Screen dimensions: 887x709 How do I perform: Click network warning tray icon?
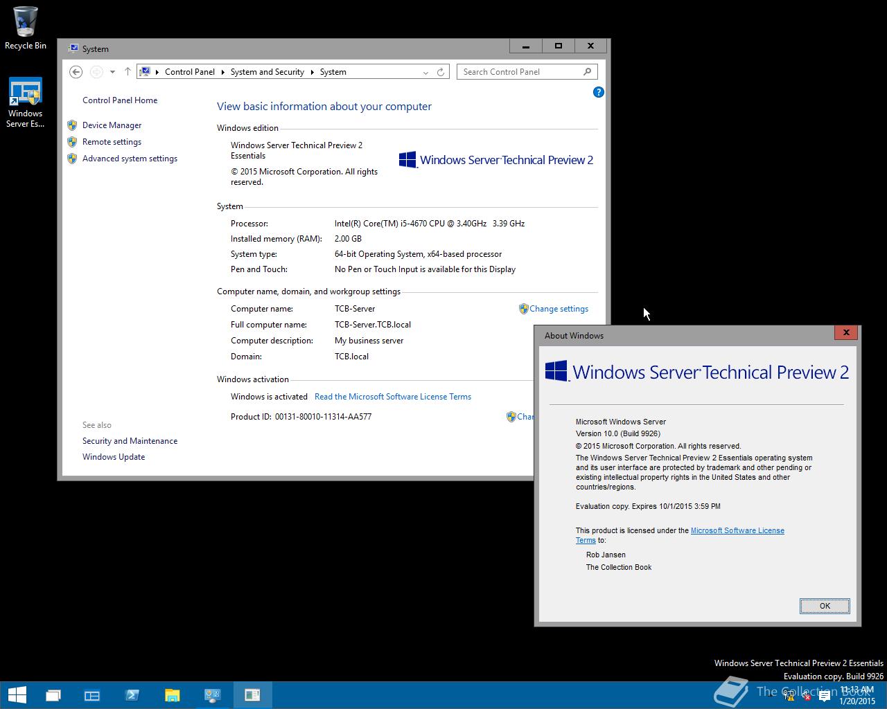pyautogui.click(x=789, y=696)
